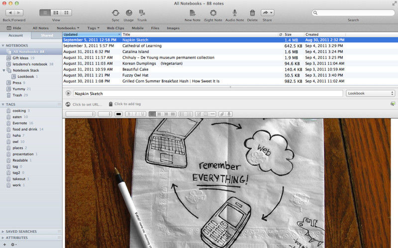
Task: Insert a numbered list
Action: [x=189, y=114]
